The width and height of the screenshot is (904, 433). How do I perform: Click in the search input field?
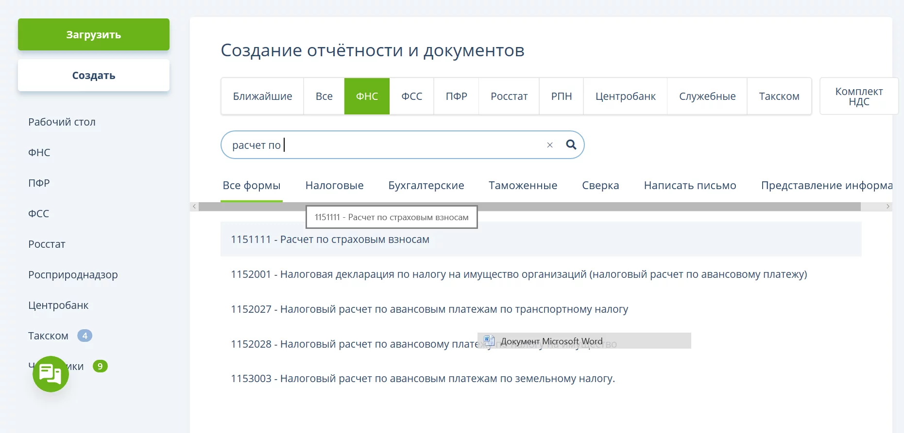pos(408,145)
